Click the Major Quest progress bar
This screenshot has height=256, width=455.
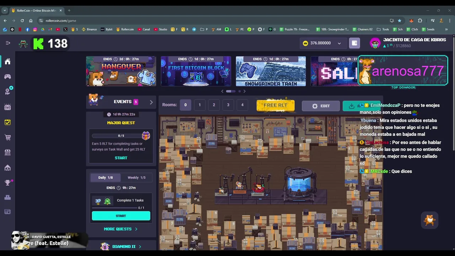pyautogui.click(x=117, y=136)
